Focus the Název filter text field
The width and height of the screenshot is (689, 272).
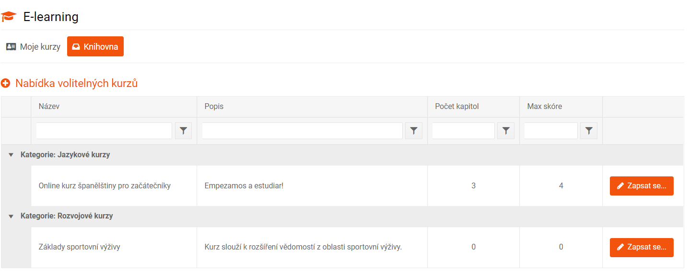click(104, 131)
